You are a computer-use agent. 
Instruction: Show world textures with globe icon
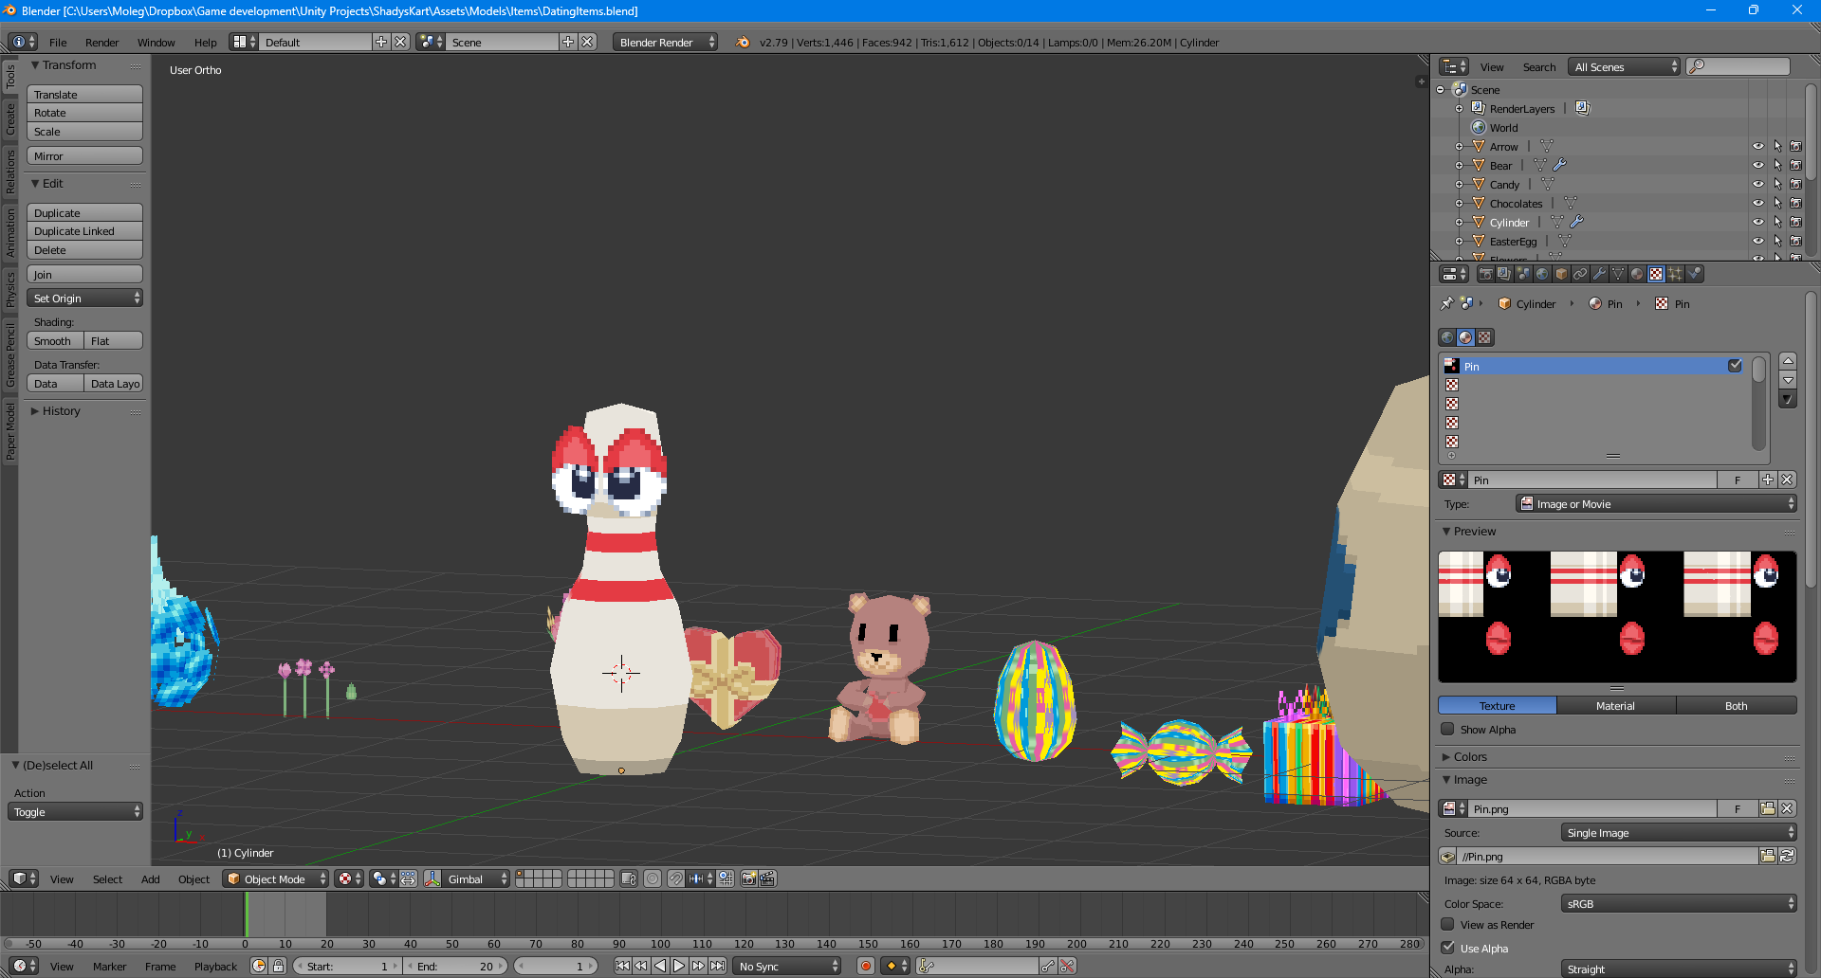[1447, 337]
